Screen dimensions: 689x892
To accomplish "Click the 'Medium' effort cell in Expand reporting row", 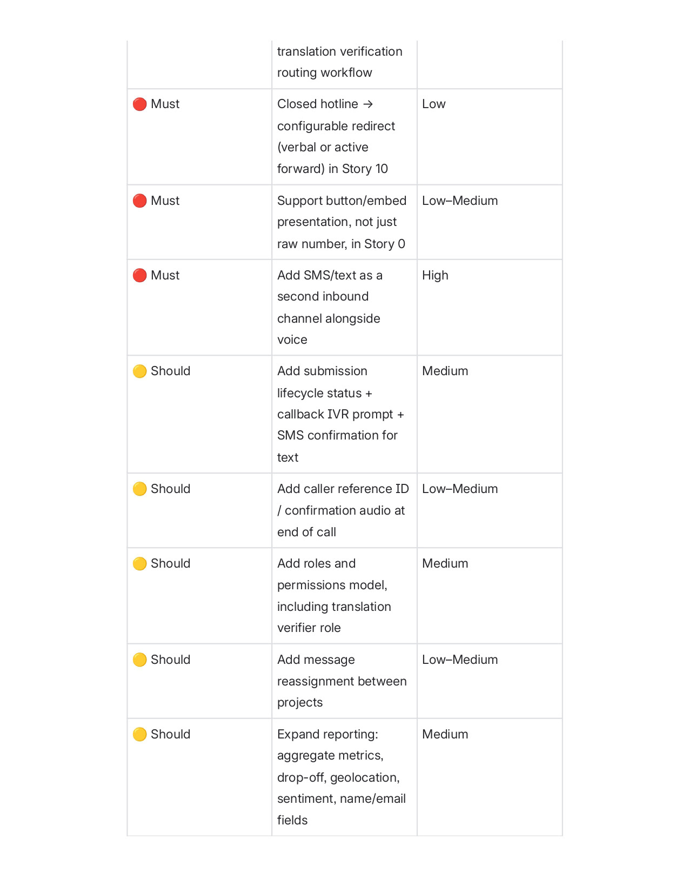I will [x=445, y=735].
